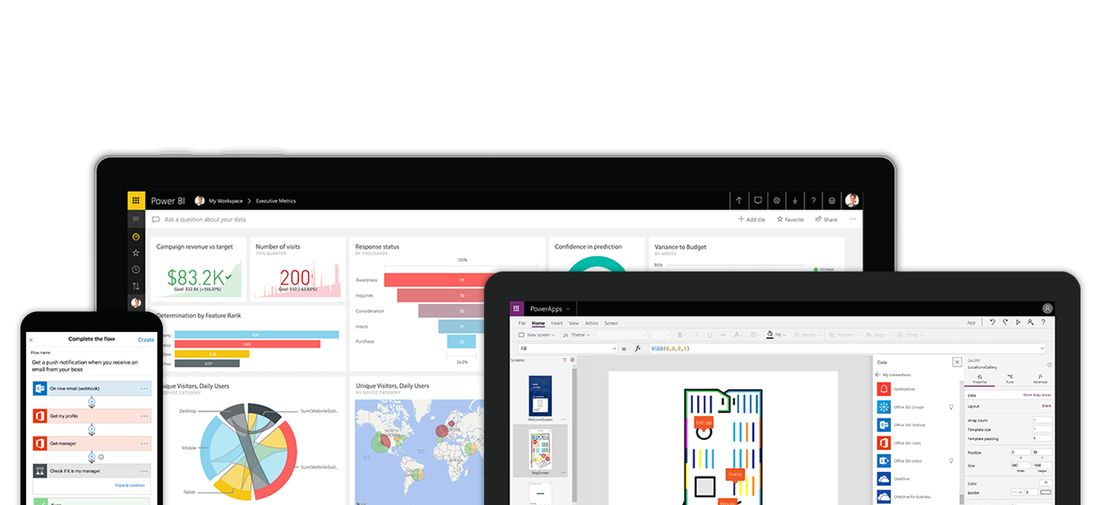
Task: Close the Complete the flow screen
Action: coord(31,340)
